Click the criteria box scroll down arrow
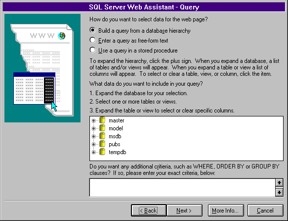 279,192
